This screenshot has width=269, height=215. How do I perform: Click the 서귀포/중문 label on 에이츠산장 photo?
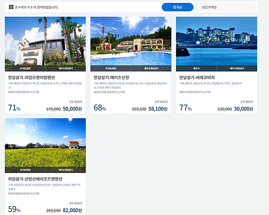111,68
